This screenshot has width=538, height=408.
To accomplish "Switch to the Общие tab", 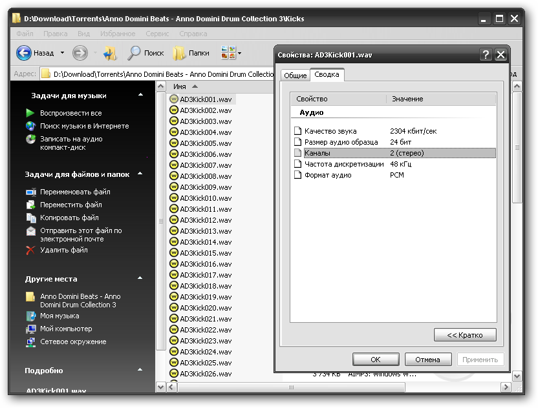I will (295, 76).
